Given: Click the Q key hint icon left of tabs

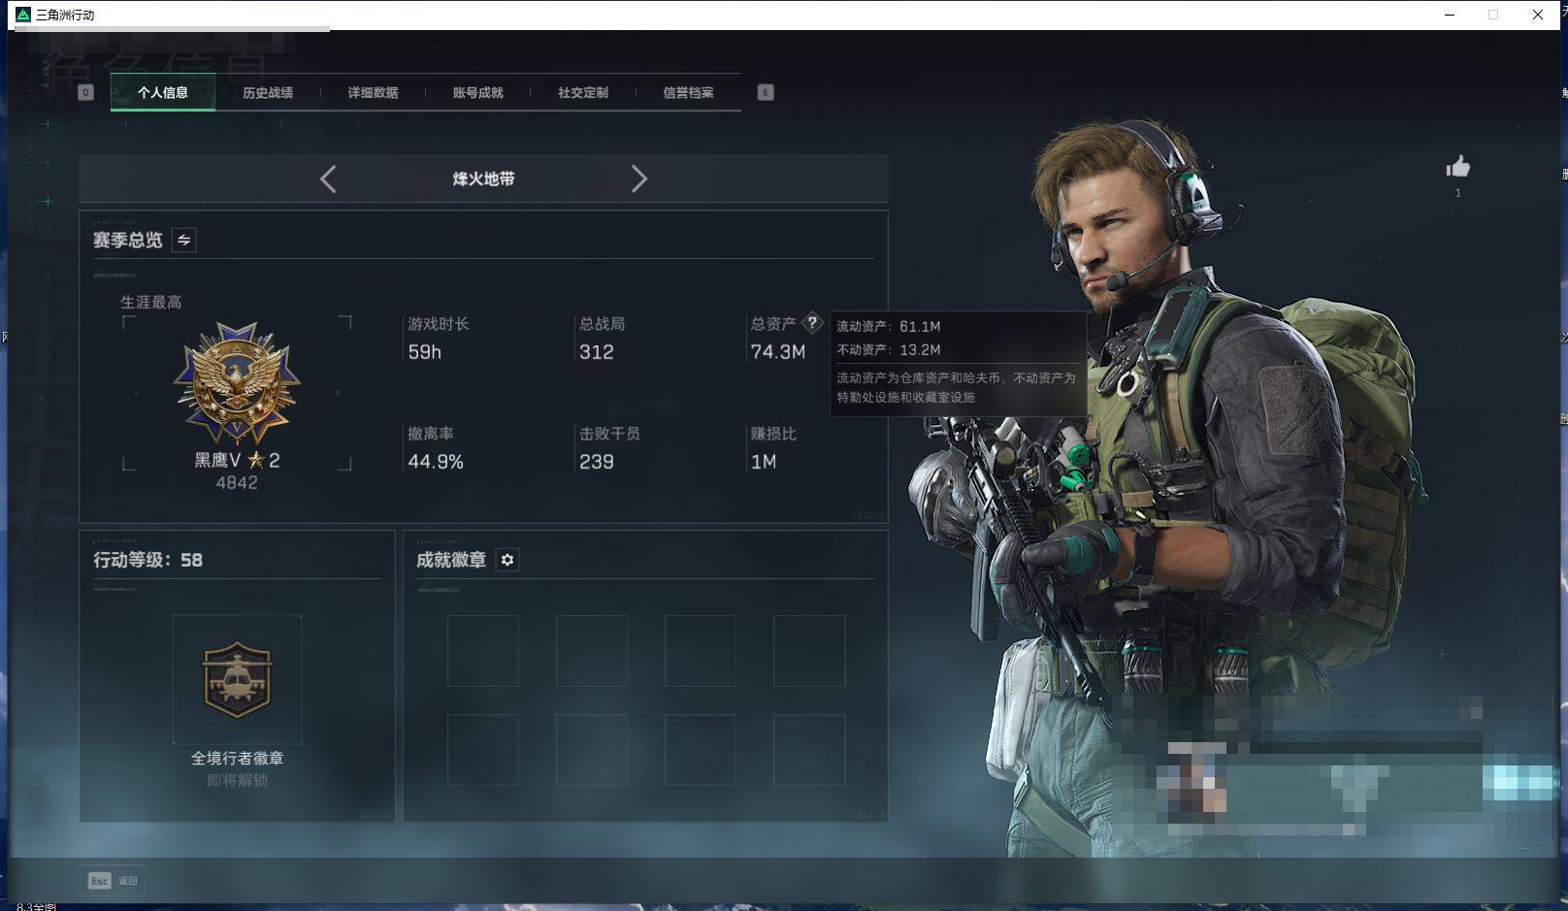Looking at the screenshot, I should coord(85,92).
